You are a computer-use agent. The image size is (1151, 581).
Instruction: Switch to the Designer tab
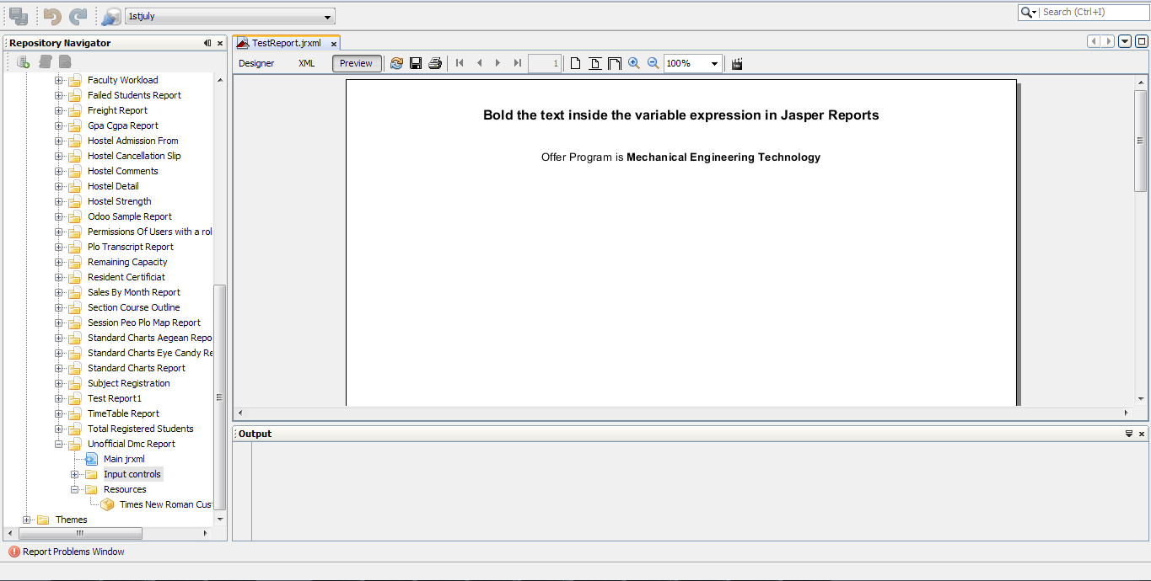(x=256, y=62)
